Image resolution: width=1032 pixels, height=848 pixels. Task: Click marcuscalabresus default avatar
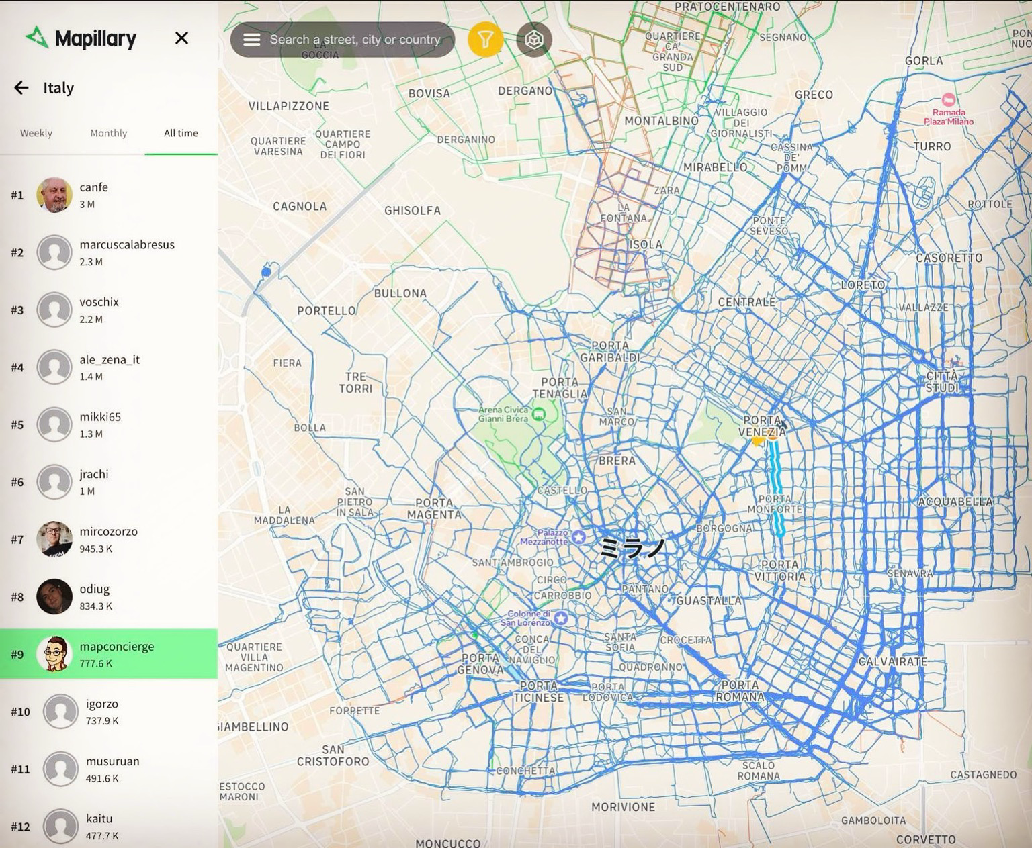(54, 252)
